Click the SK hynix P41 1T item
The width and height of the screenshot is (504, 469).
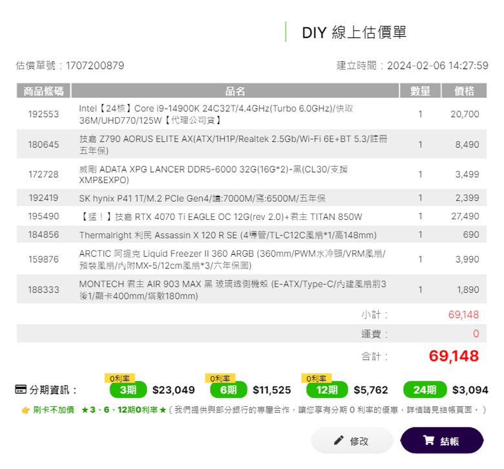[x=202, y=199]
